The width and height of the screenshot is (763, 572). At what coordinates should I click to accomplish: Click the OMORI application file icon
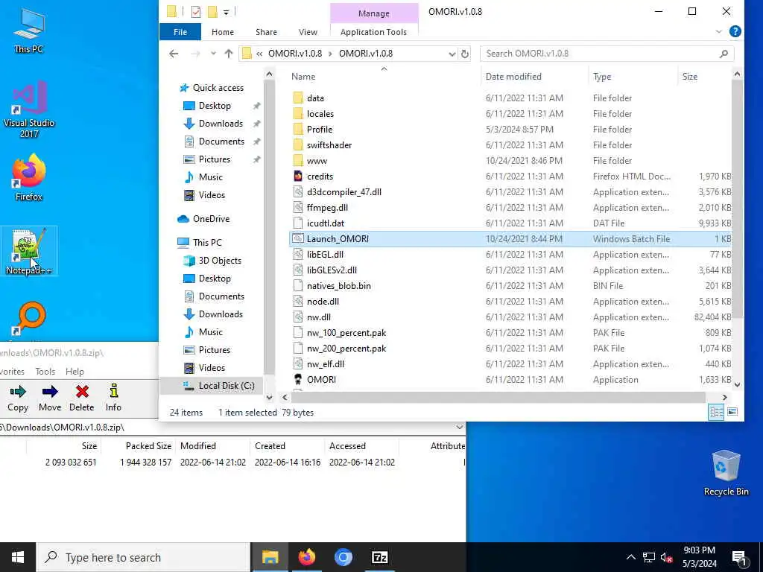tap(298, 379)
